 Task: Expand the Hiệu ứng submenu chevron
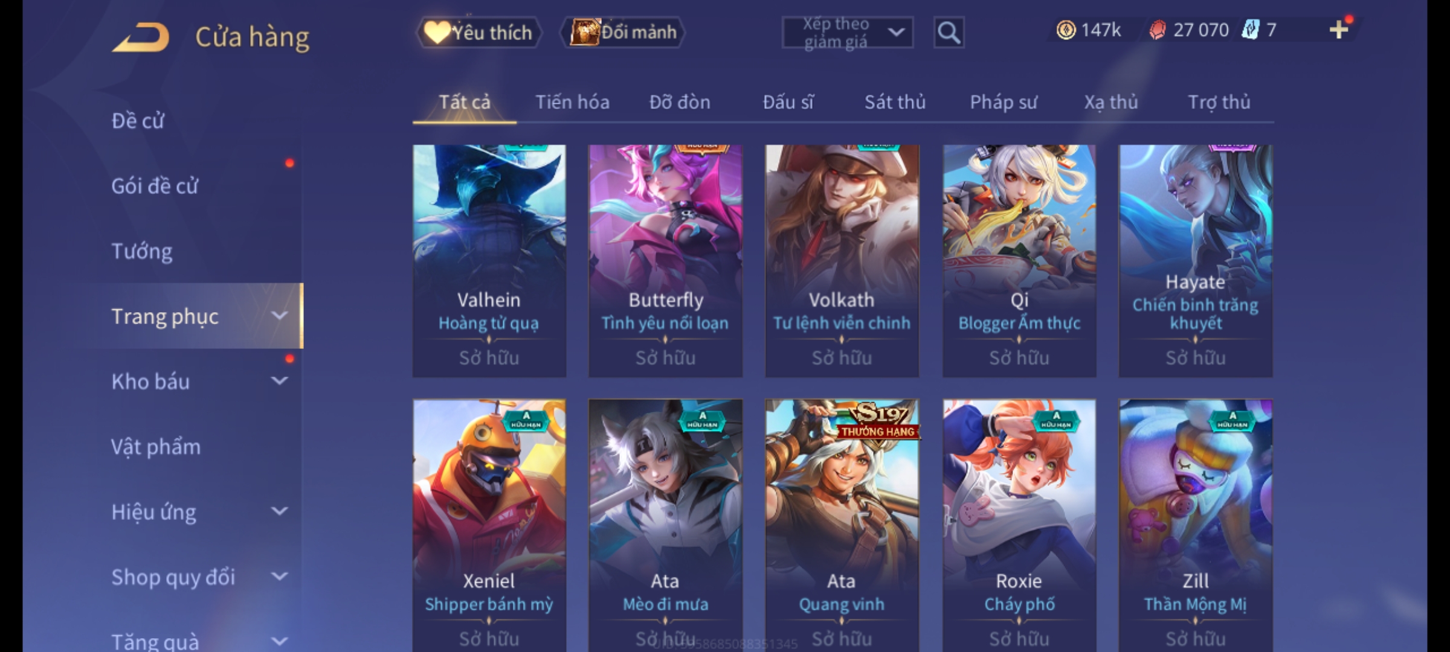coord(279,511)
